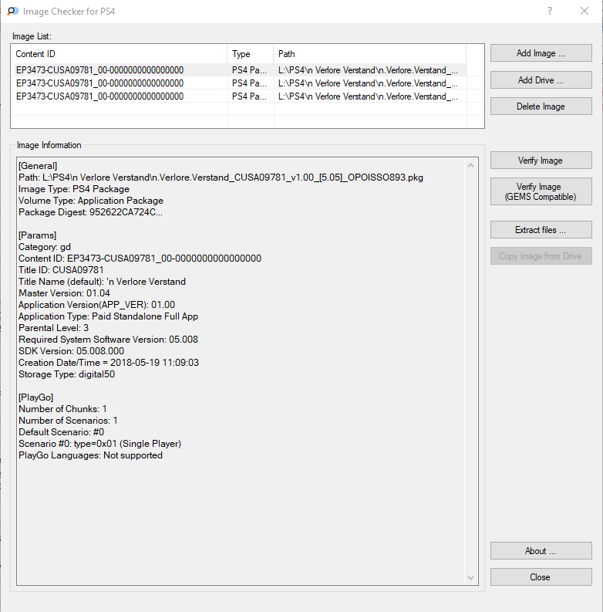Open the About ... dialog
This screenshot has height=612, width=603.
point(541,551)
